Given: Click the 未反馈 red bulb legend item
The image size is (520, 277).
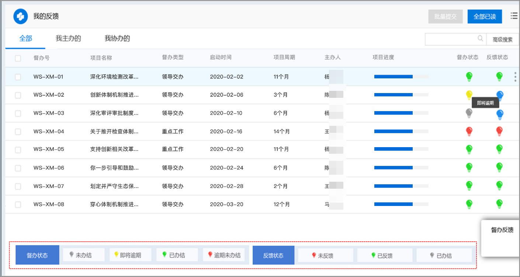Looking at the screenshot, I should click(326, 255).
